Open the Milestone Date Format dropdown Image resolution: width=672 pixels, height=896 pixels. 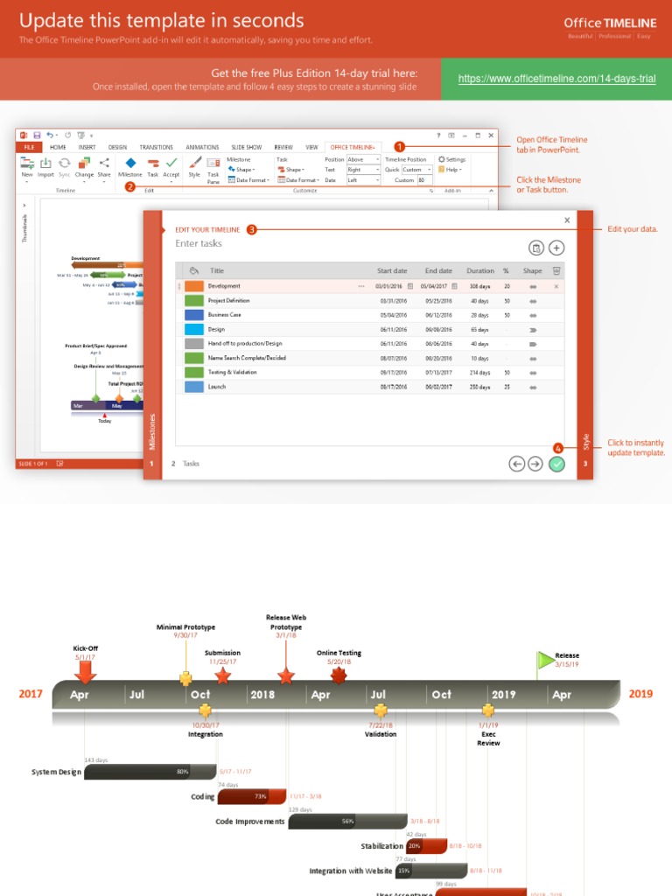[248, 180]
